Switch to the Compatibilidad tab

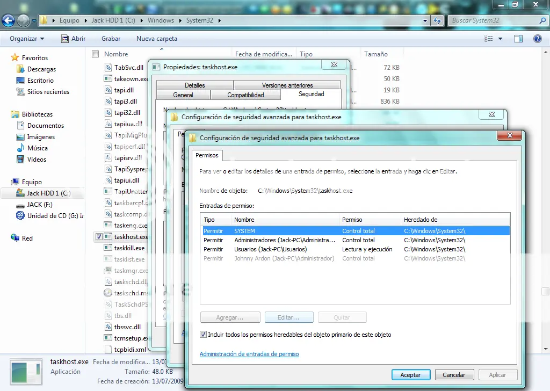pos(245,95)
